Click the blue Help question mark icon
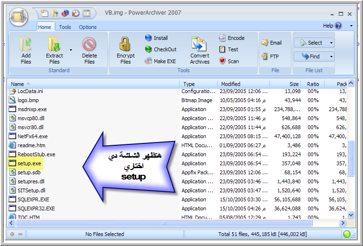This screenshot has width=363, height=246. pyautogui.click(x=338, y=26)
